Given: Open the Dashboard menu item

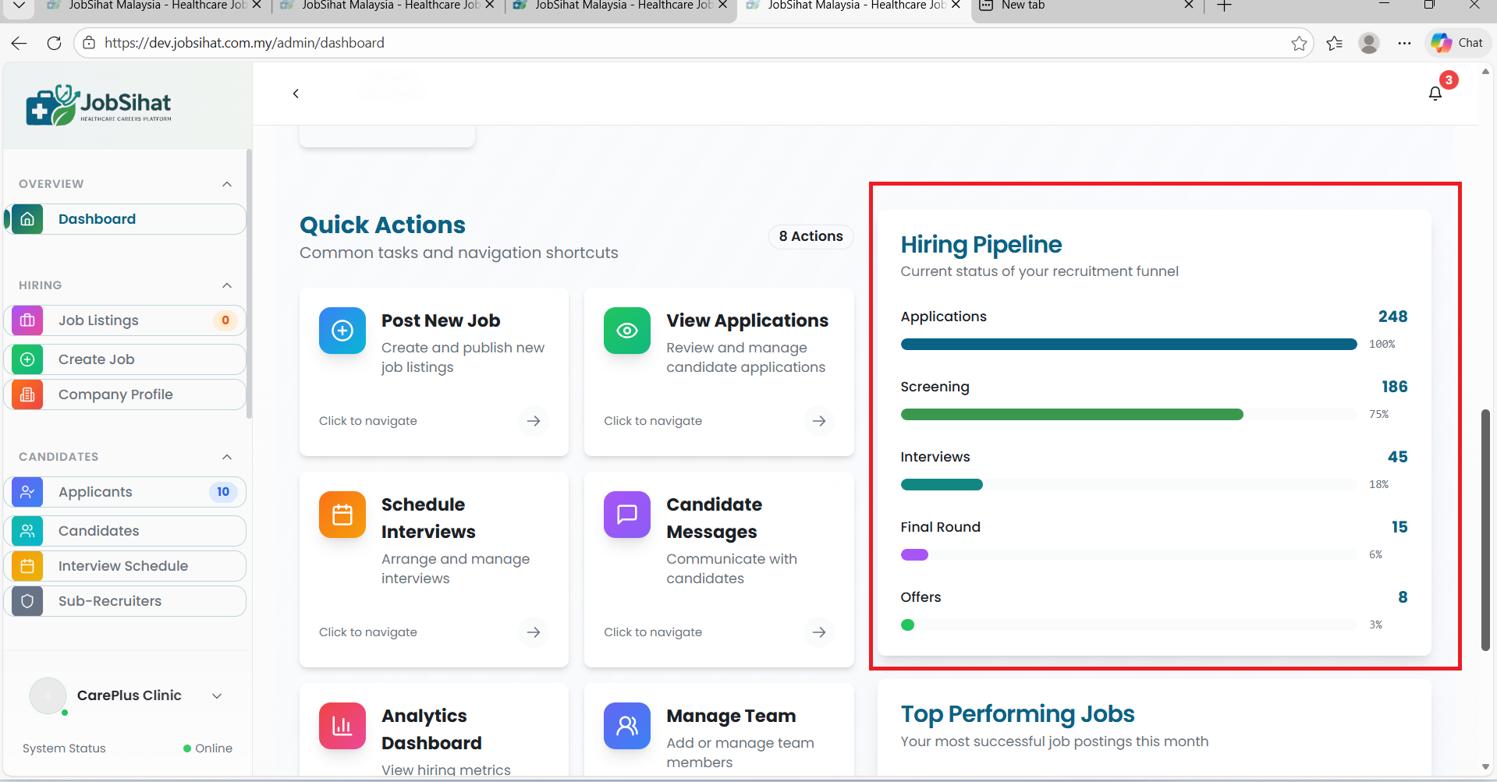Looking at the screenshot, I should pyautogui.click(x=97, y=219).
